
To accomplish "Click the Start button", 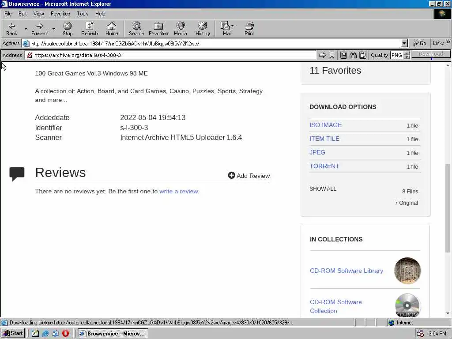I will pyautogui.click(x=13, y=334).
